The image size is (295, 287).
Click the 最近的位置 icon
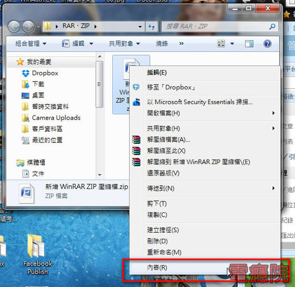26,140
